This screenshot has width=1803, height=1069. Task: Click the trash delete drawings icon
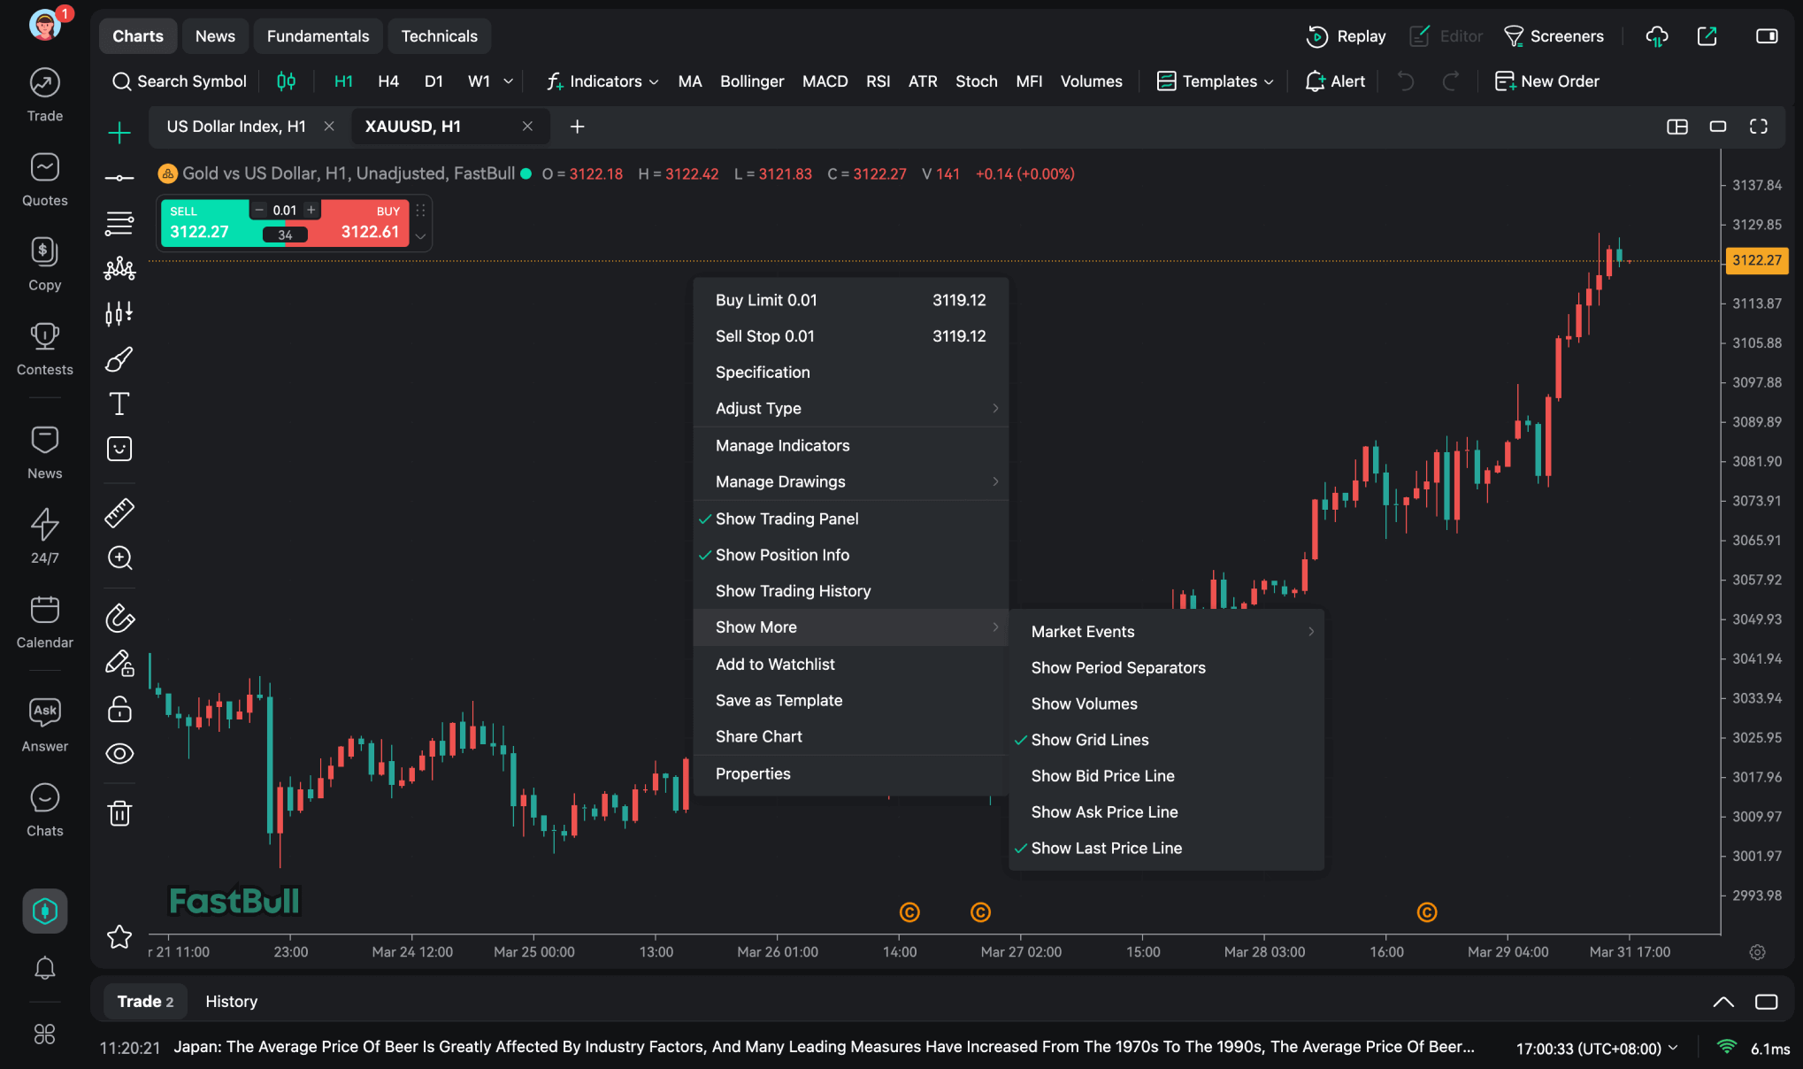click(119, 812)
